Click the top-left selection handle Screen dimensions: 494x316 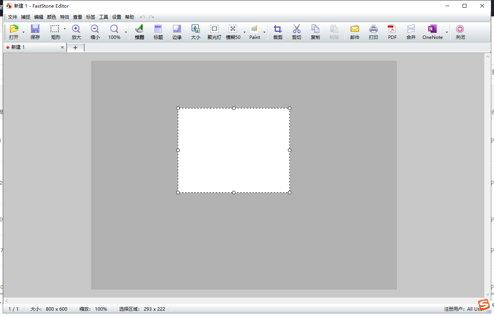pos(178,108)
